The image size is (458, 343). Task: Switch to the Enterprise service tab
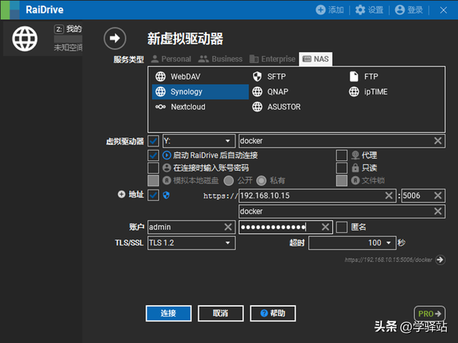(x=272, y=59)
